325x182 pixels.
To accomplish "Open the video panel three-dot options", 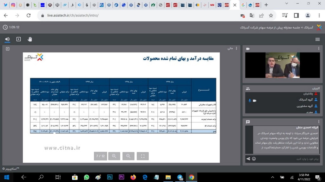I will 318,49.
